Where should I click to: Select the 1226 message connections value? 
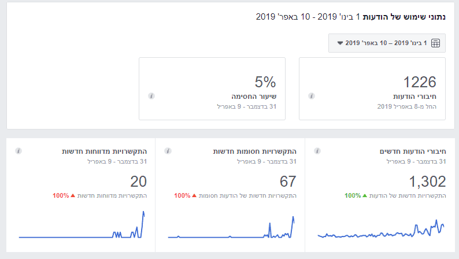pos(420,82)
